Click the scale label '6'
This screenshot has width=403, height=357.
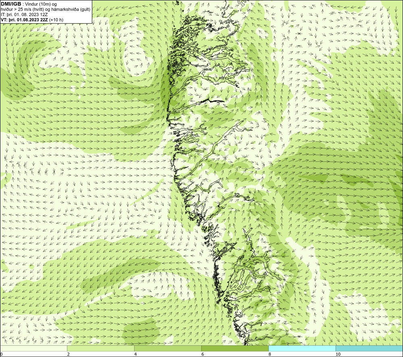click(x=203, y=354)
